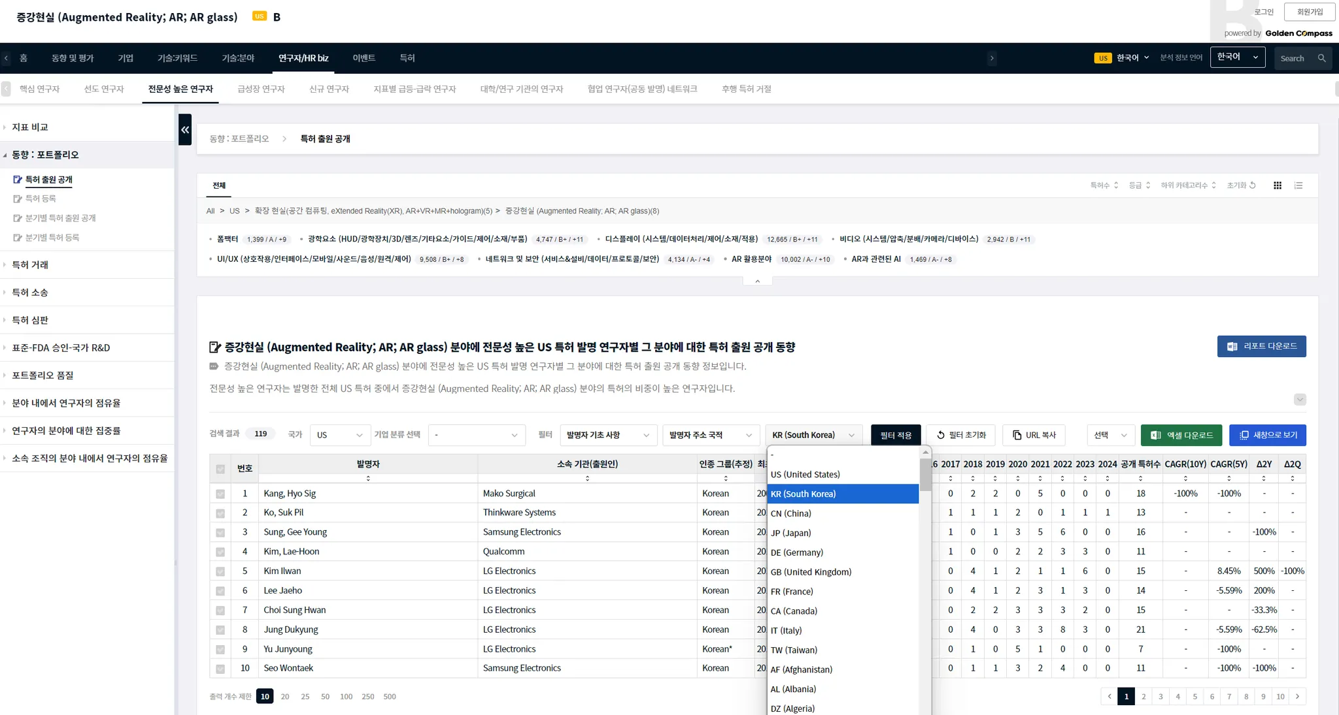Check the row for Kim Ilwan

pyautogui.click(x=220, y=572)
